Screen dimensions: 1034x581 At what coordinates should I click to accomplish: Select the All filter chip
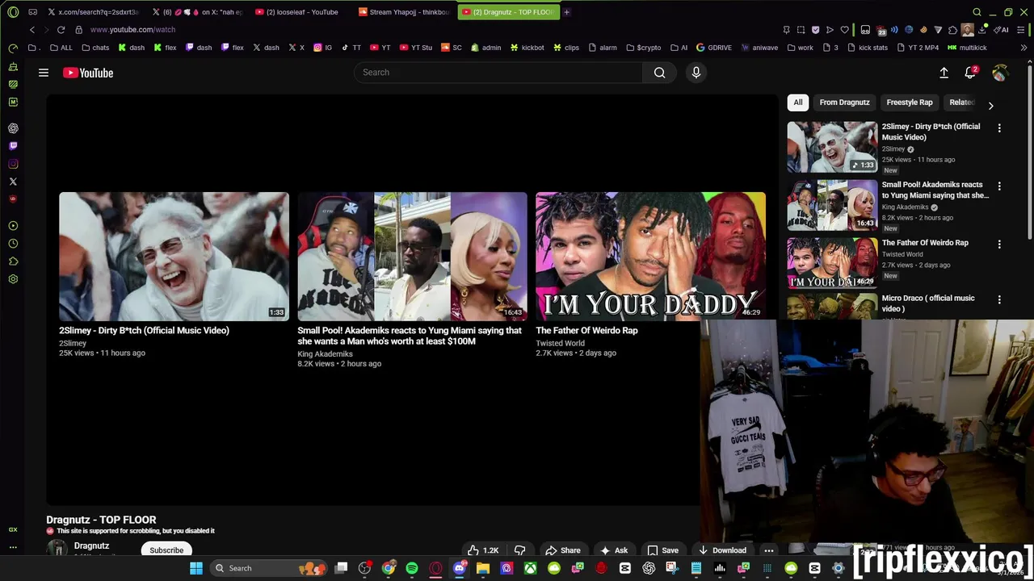click(x=797, y=102)
